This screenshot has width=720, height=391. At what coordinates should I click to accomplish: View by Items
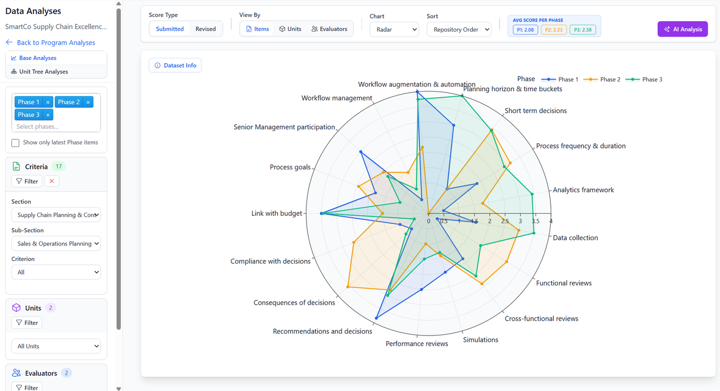click(x=257, y=29)
